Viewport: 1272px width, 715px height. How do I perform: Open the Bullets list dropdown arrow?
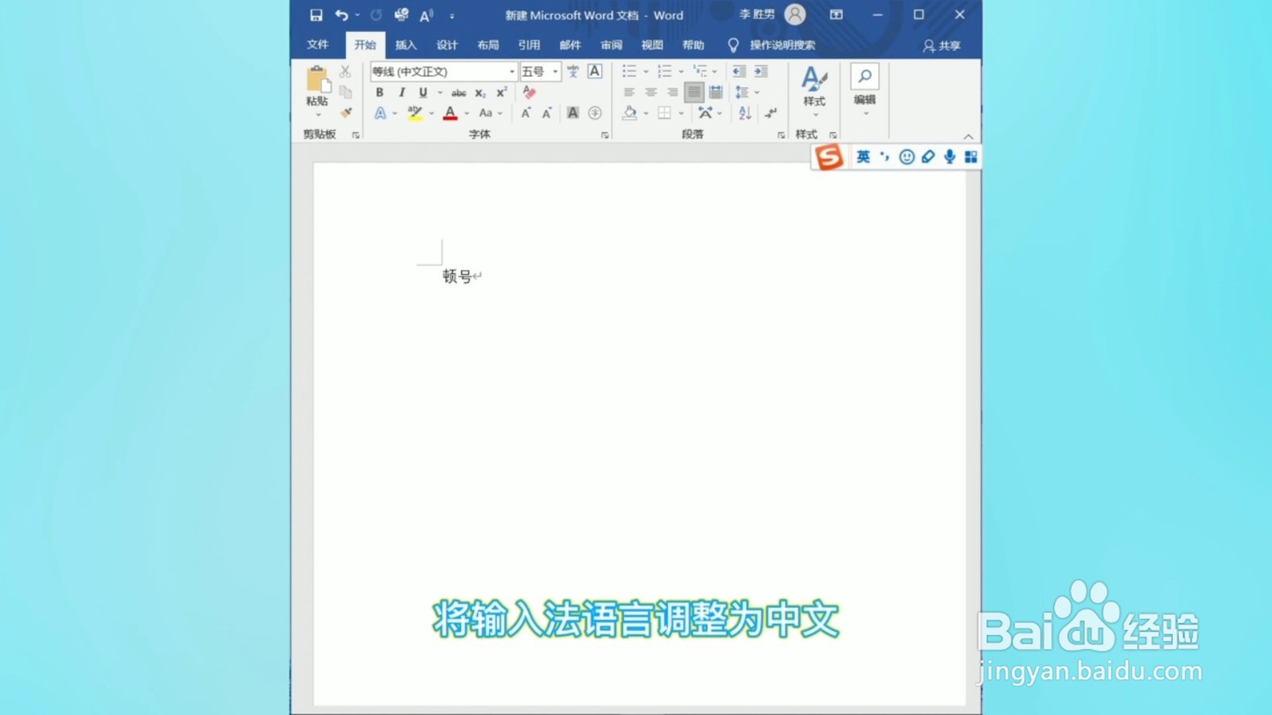pyautogui.click(x=646, y=71)
